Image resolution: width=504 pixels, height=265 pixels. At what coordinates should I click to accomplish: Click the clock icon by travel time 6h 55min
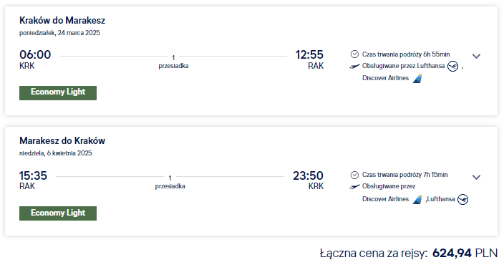(x=354, y=54)
